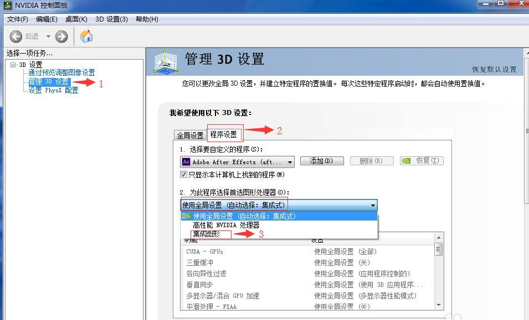Choose 使用全局设置 (自动选择: 集成式) option in list
The width and height of the screenshot is (529, 320).
point(279,216)
